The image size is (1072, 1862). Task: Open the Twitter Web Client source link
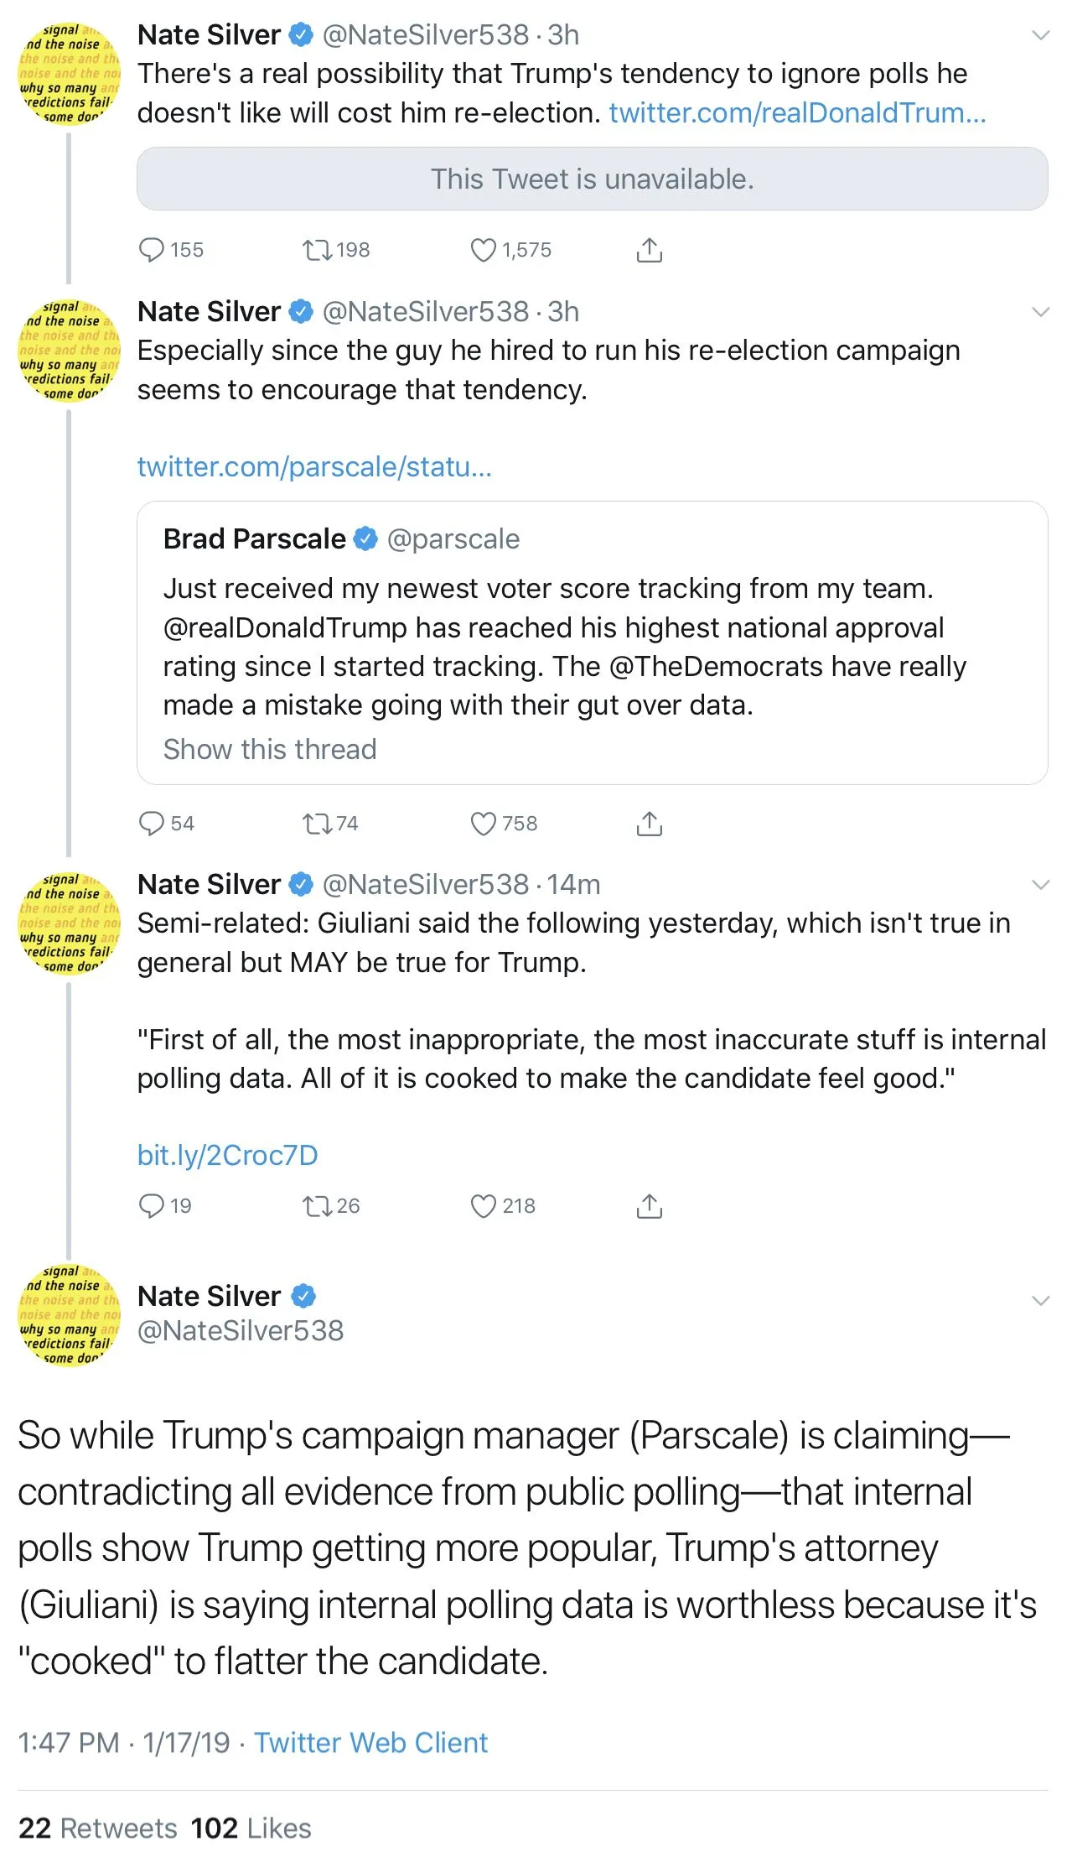pyautogui.click(x=370, y=1743)
